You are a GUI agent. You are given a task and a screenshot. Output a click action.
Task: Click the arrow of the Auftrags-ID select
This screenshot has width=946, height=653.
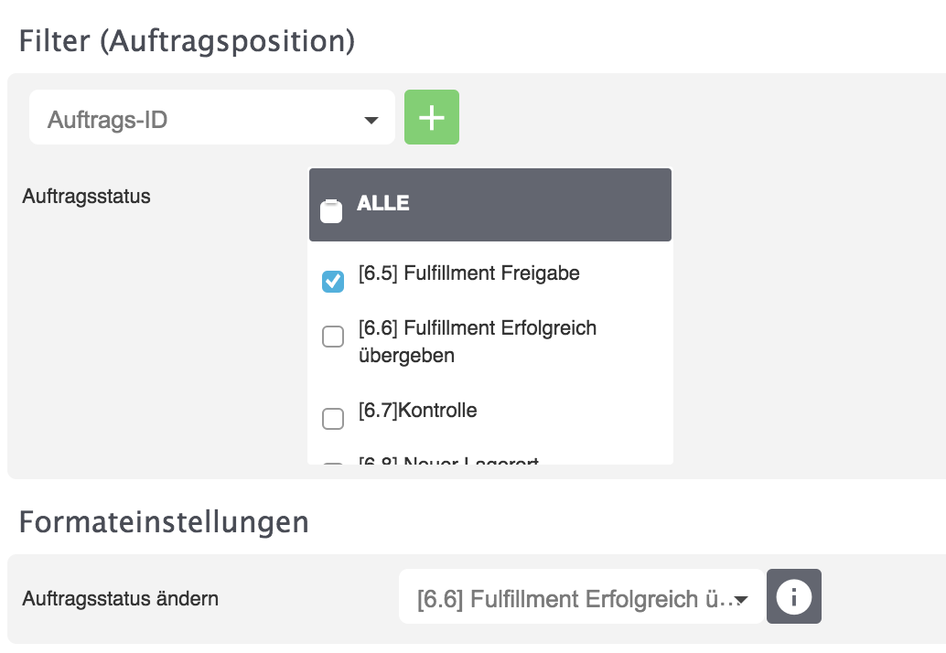point(371,120)
